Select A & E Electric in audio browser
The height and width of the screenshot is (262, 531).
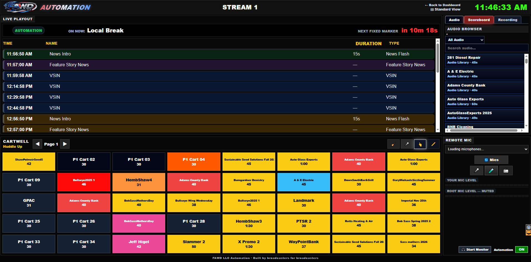click(485, 74)
